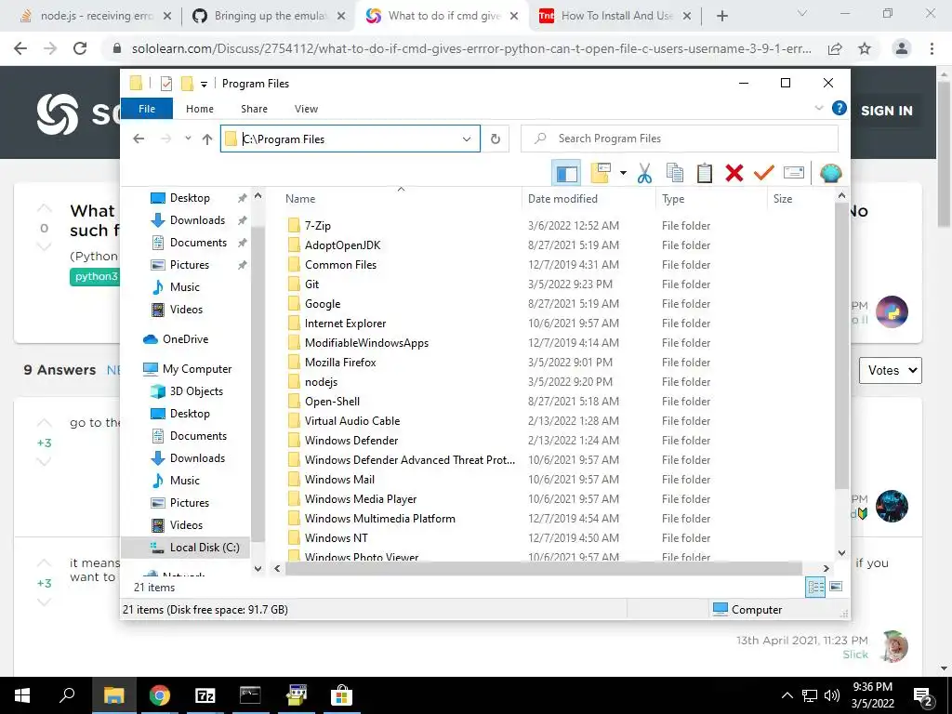Screen dimensions: 952x714
Task: Click the Copy icon in the toolbar
Action: point(675,173)
